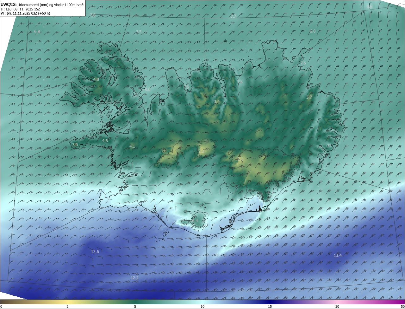Click the yellow colorbar segment above 1
The height and width of the screenshot is (309, 405).
click(68, 302)
